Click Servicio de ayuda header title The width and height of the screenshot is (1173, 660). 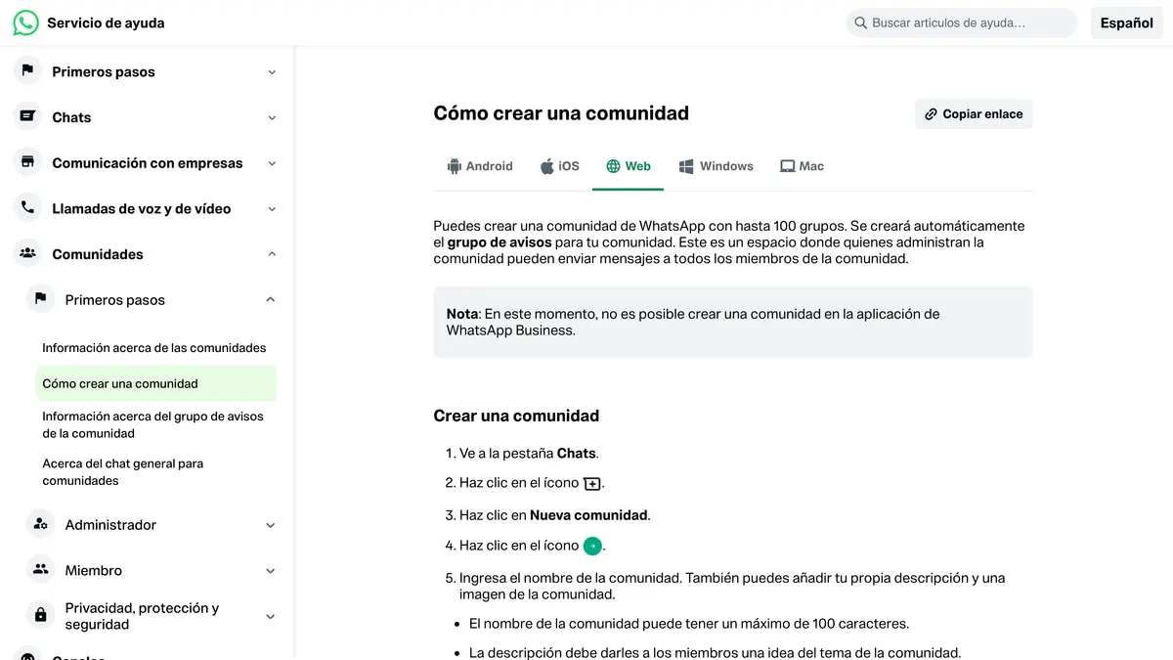106,22
